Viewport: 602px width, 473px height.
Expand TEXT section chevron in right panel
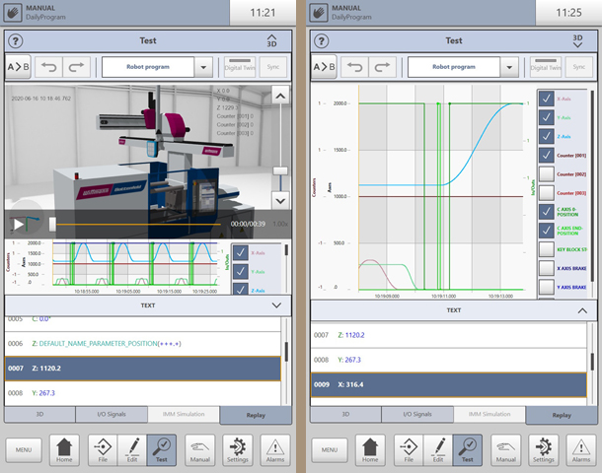click(x=582, y=310)
